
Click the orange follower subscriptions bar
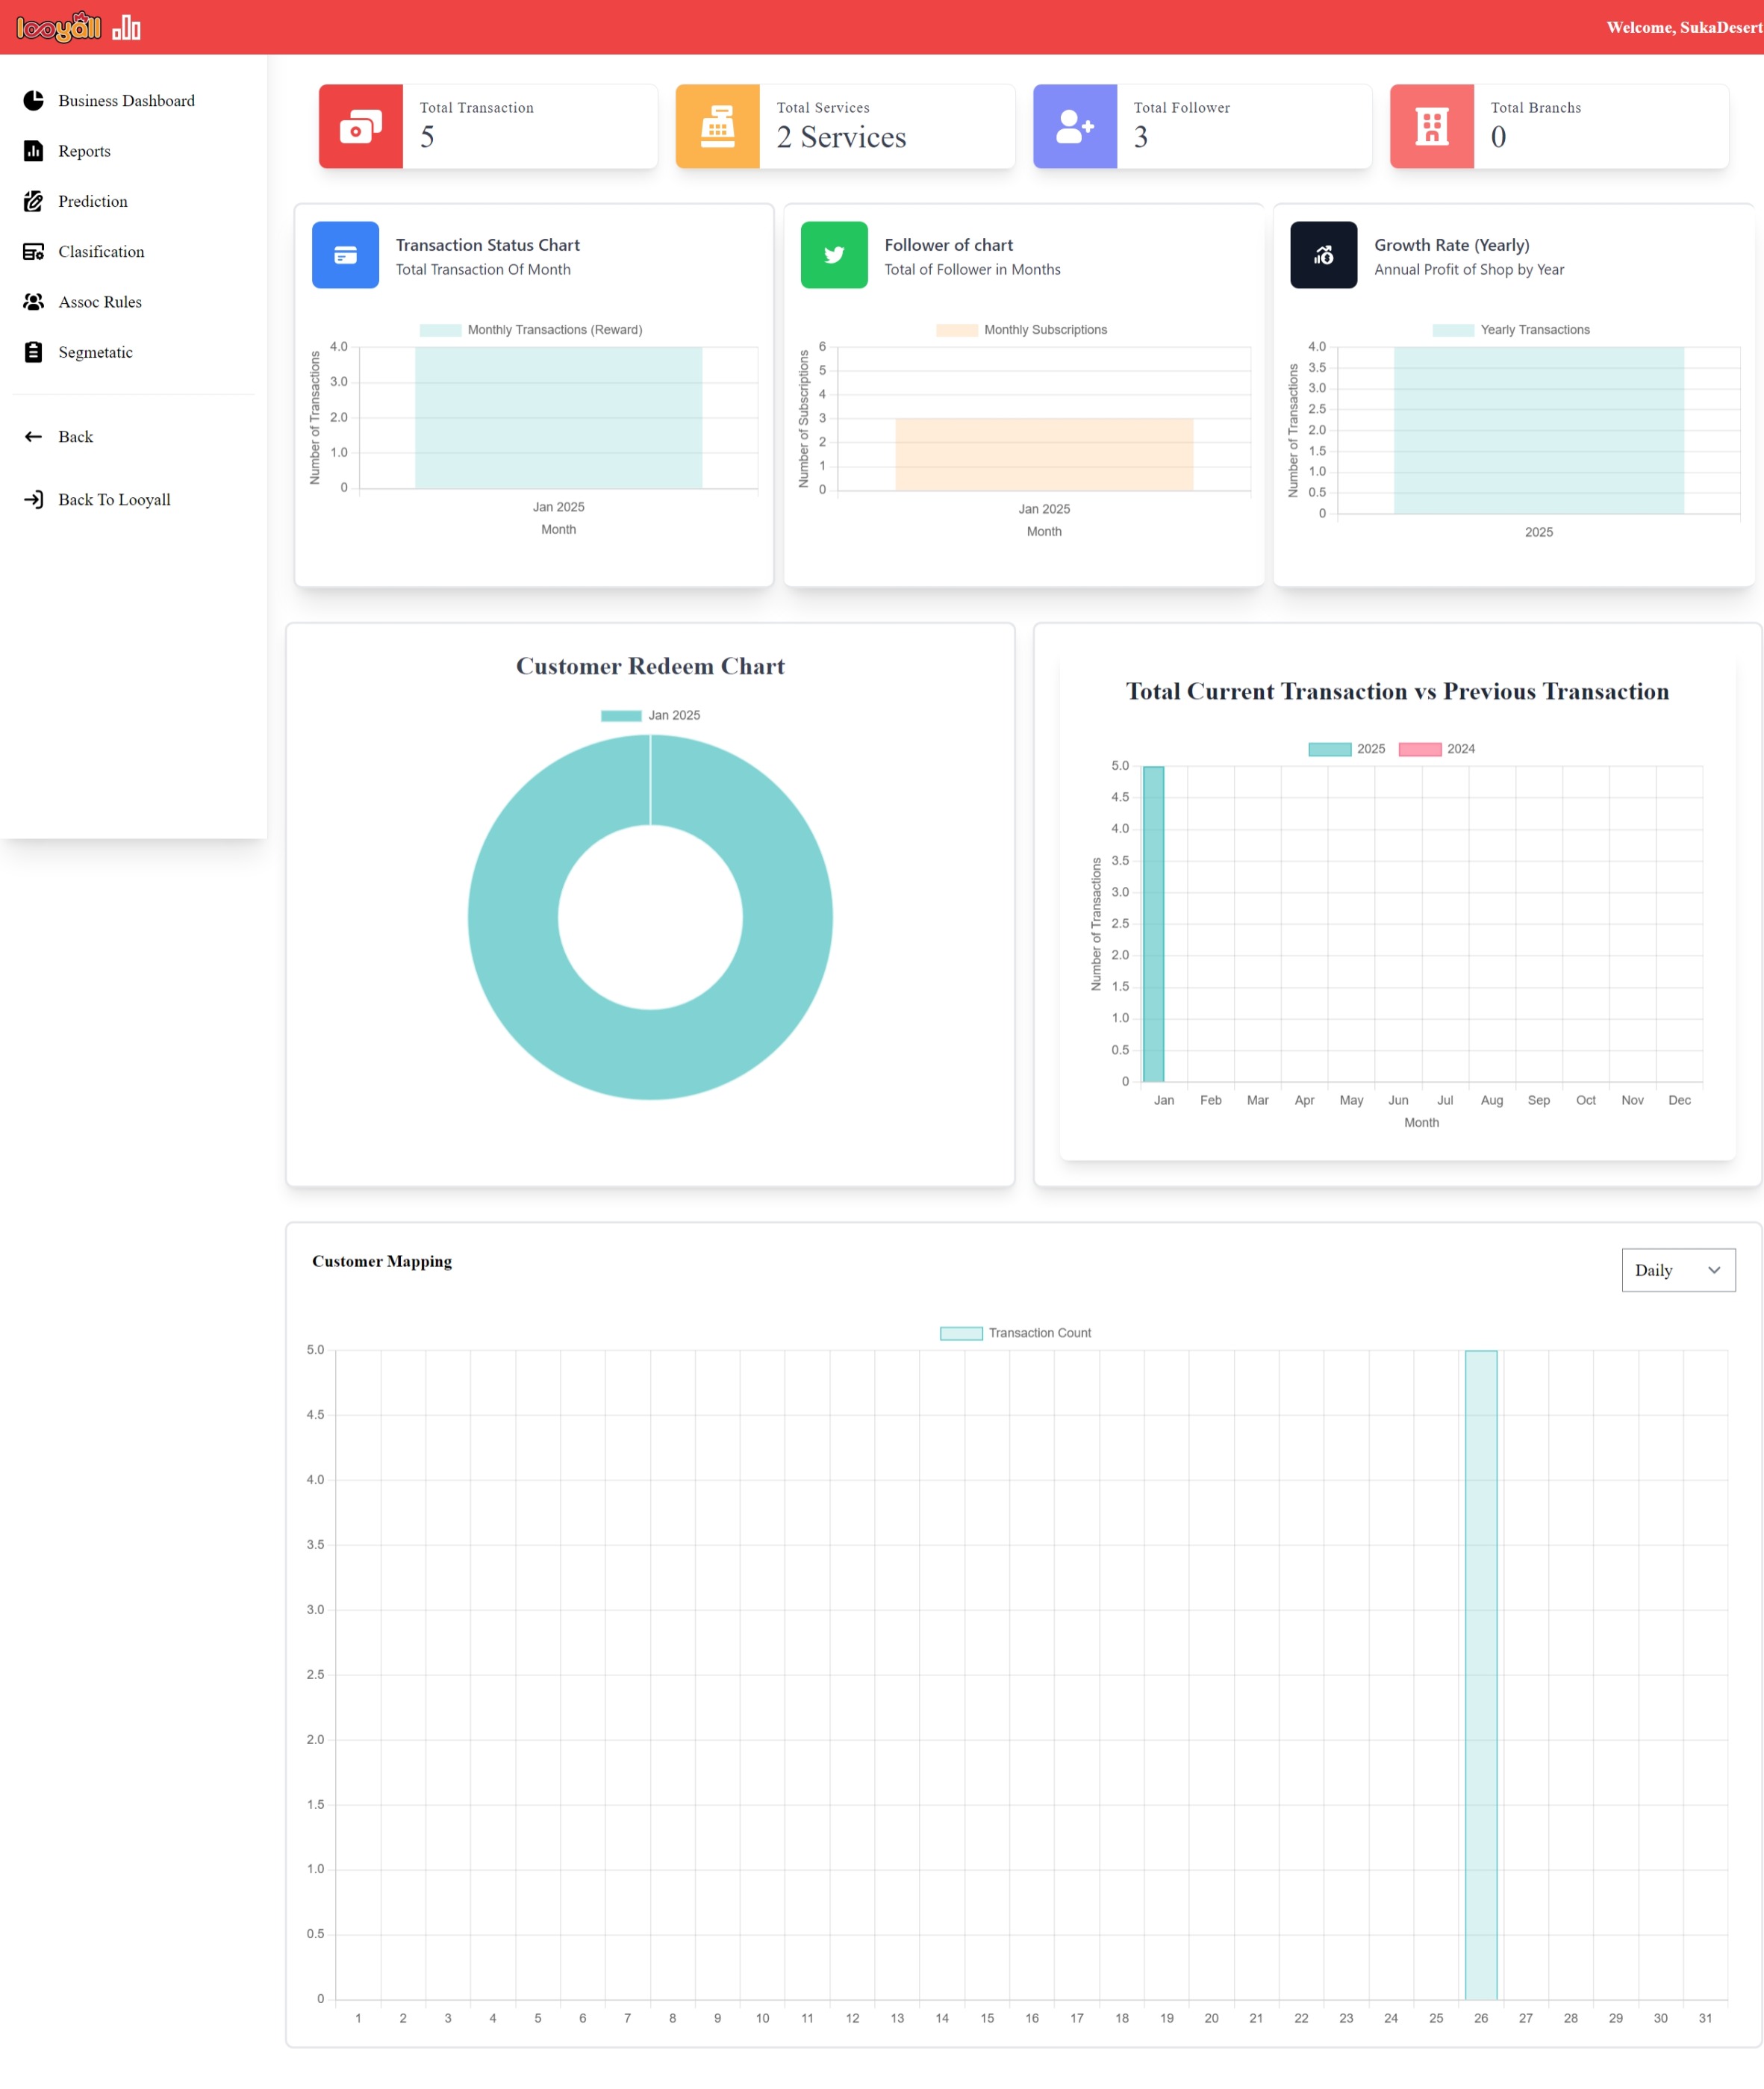1044,454
